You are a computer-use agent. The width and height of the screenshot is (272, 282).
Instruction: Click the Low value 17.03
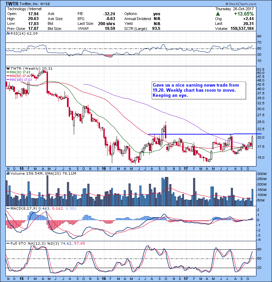pyautogui.click(x=33, y=23)
